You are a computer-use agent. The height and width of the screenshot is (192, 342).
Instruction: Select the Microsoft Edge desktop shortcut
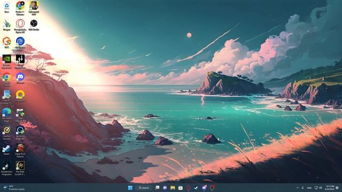7,115
